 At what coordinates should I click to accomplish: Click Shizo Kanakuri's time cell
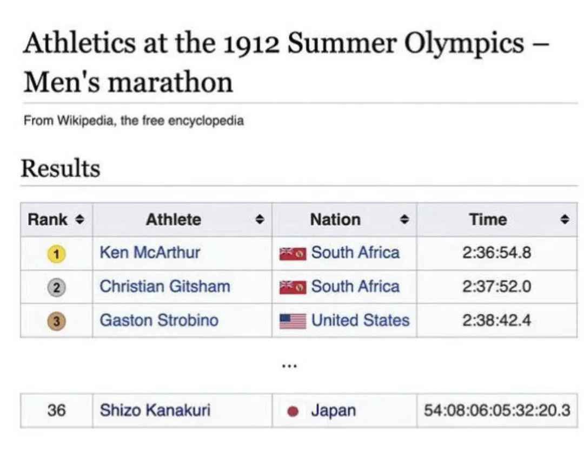pyautogui.click(x=497, y=410)
